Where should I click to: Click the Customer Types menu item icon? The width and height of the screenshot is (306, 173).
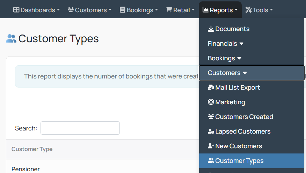pos(211,160)
